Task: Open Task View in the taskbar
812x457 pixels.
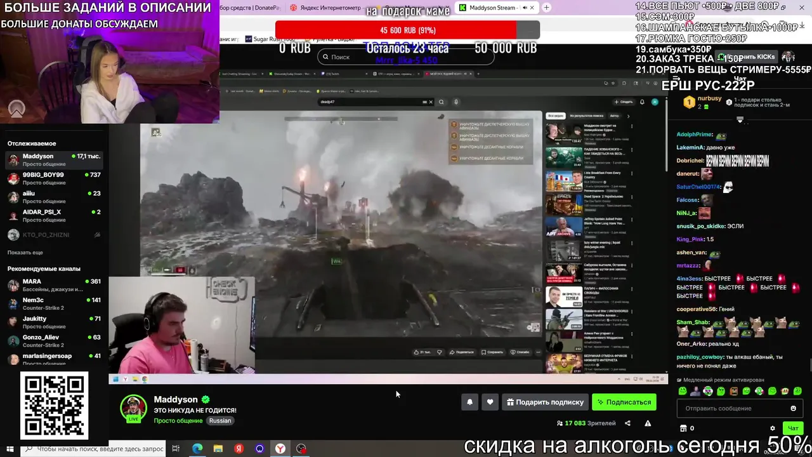Action: coord(176,449)
